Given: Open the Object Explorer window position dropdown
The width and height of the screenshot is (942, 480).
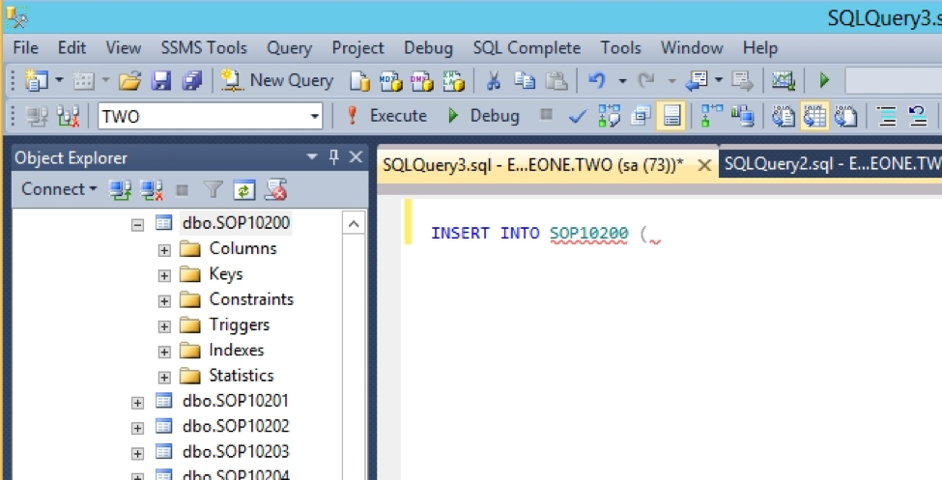Looking at the screenshot, I should click(x=312, y=156).
